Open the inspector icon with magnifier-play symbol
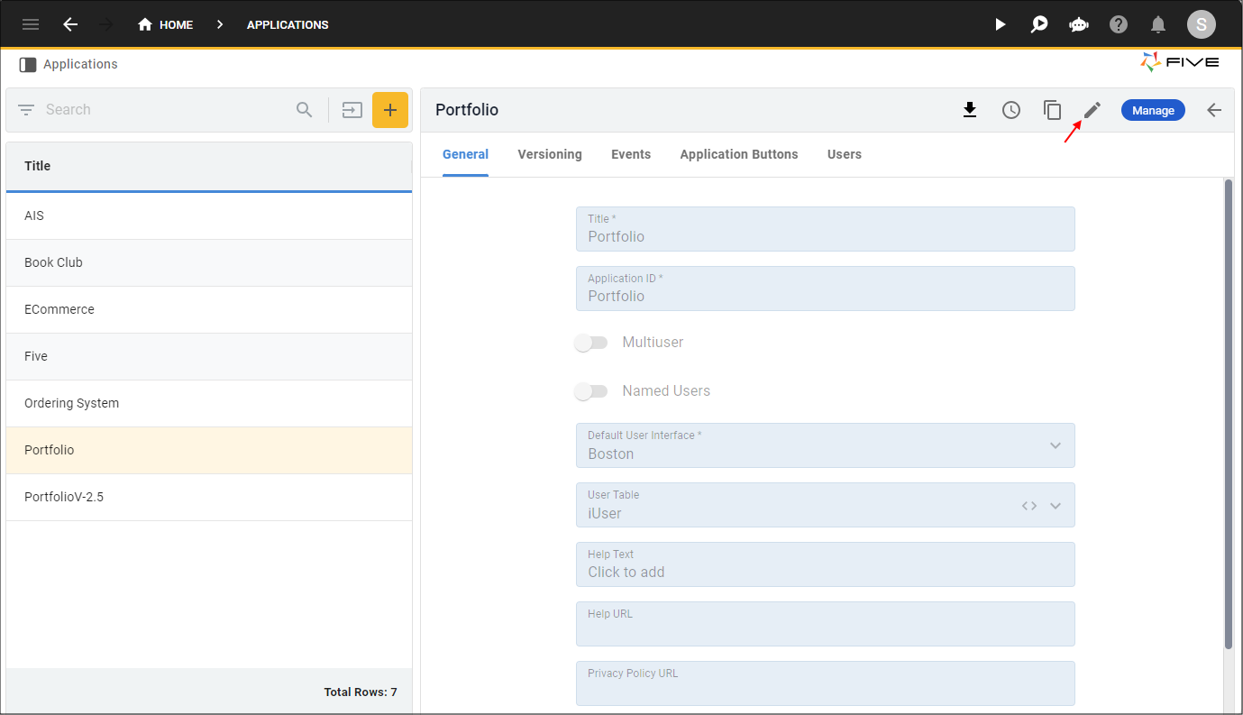Image resolution: width=1243 pixels, height=715 pixels. pyautogui.click(x=1039, y=24)
